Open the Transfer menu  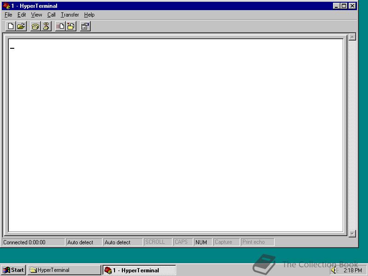(x=70, y=15)
